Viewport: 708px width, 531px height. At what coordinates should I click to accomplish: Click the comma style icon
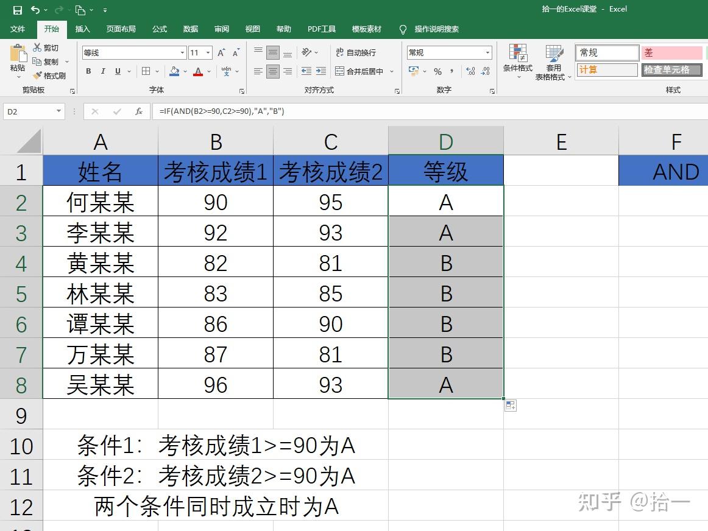[x=451, y=71]
